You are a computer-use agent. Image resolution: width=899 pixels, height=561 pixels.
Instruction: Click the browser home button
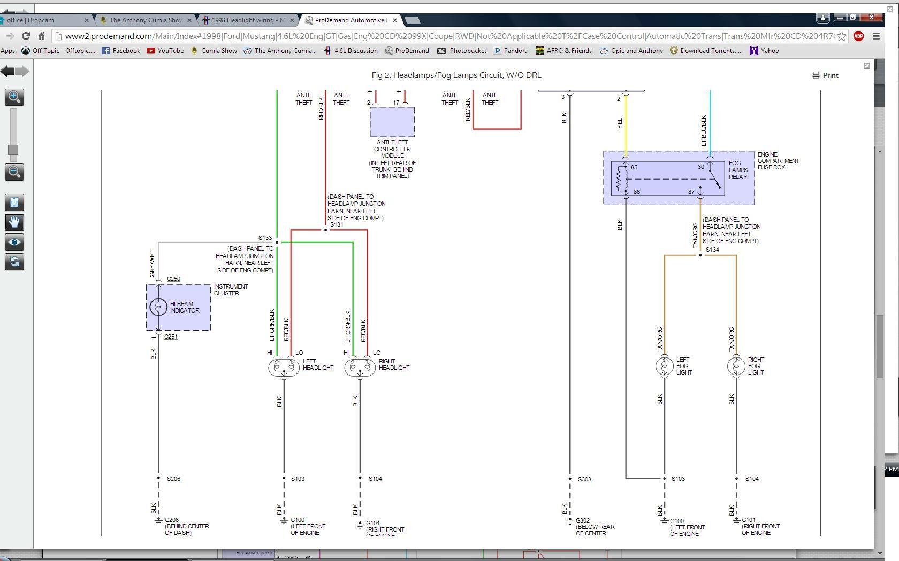click(x=41, y=36)
